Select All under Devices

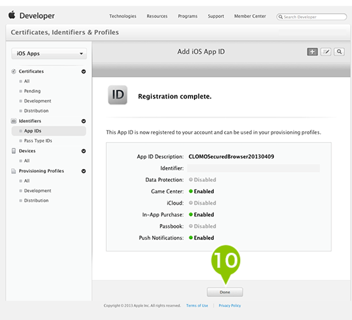27,161
